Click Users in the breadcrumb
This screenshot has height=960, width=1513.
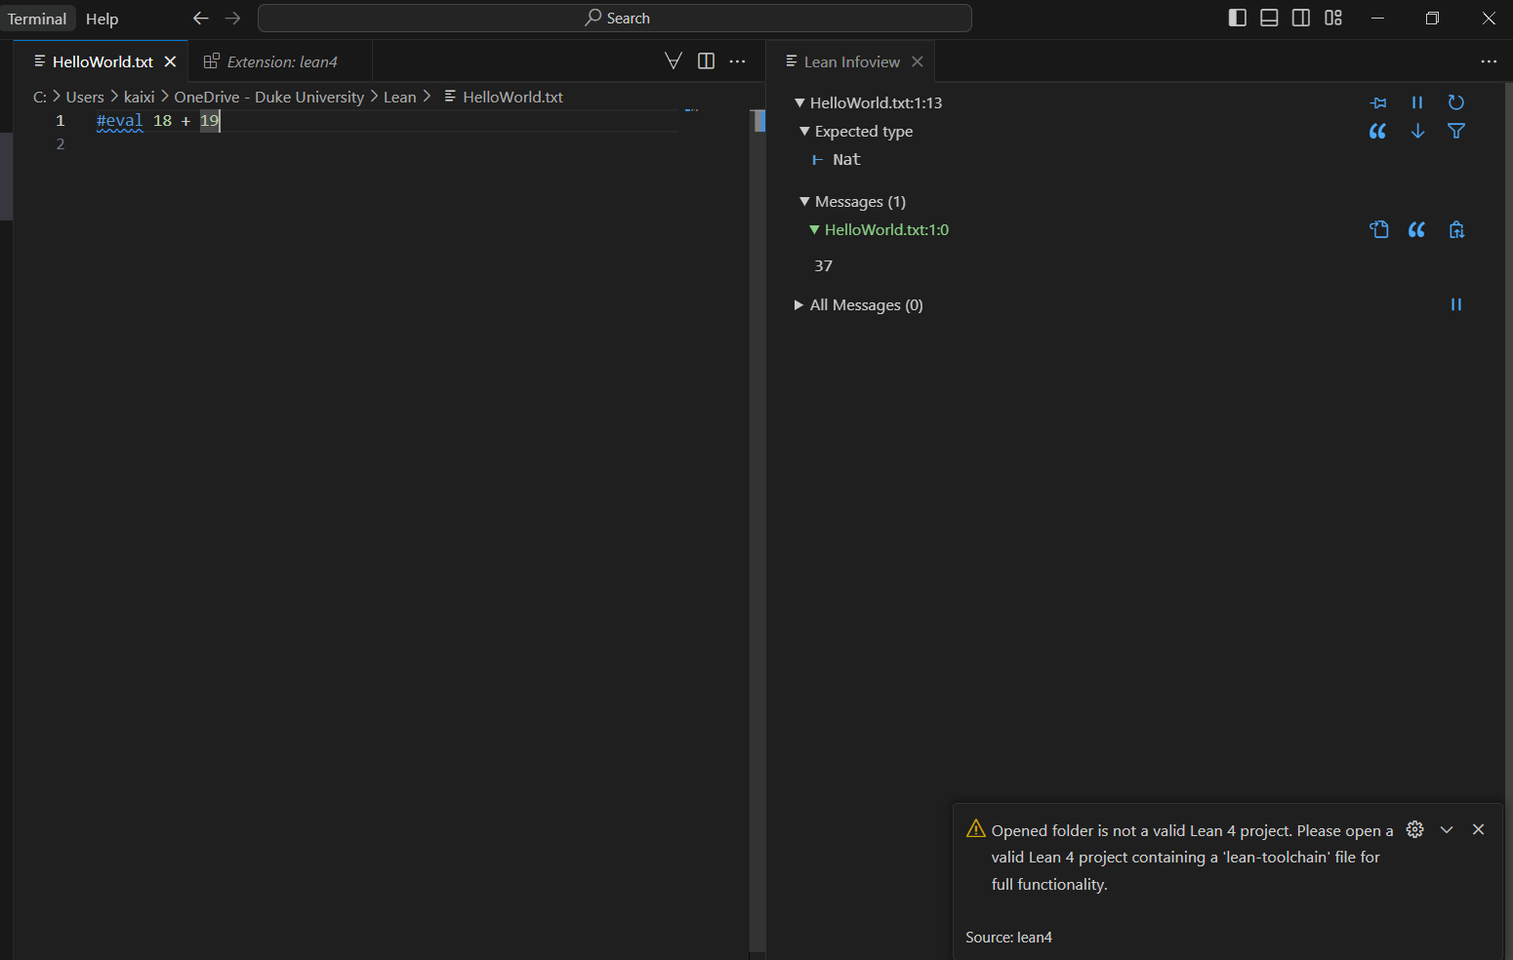85,97
